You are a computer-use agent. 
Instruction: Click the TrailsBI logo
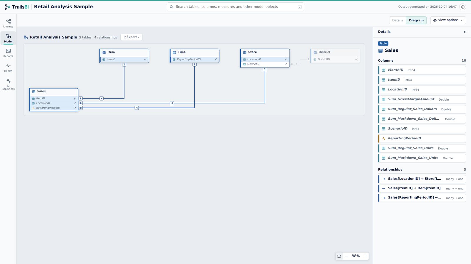point(17,7)
